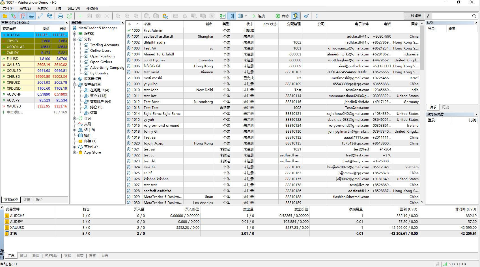Viewport: 480px width, 267px height.
Task: Open the 查看(V) menu
Action: pyautogui.click(x=43, y=8)
